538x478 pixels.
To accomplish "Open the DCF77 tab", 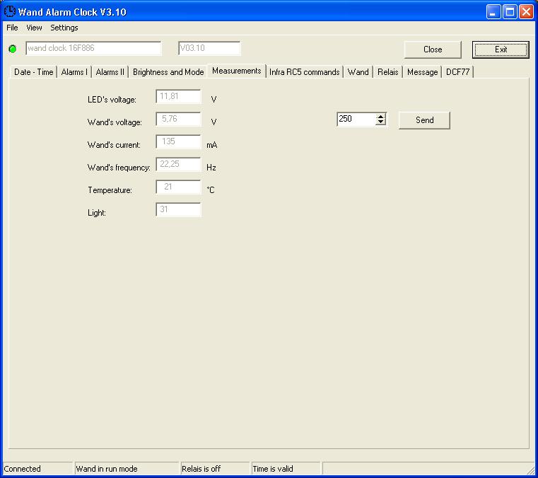I will [x=457, y=72].
